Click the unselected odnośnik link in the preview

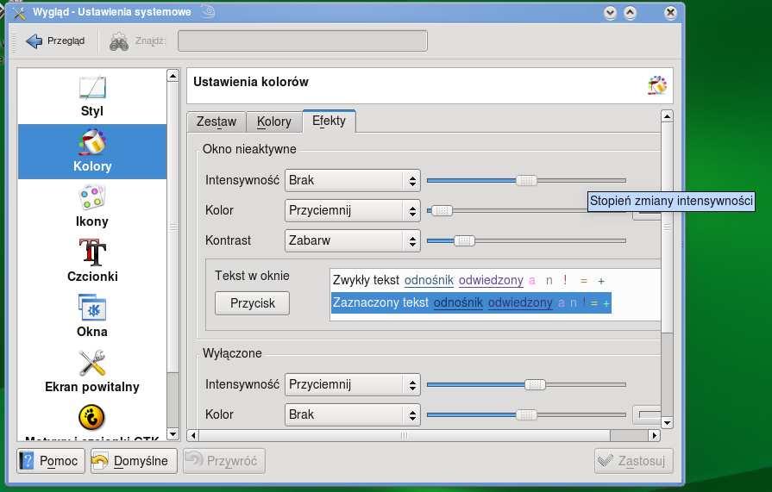coord(429,280)
